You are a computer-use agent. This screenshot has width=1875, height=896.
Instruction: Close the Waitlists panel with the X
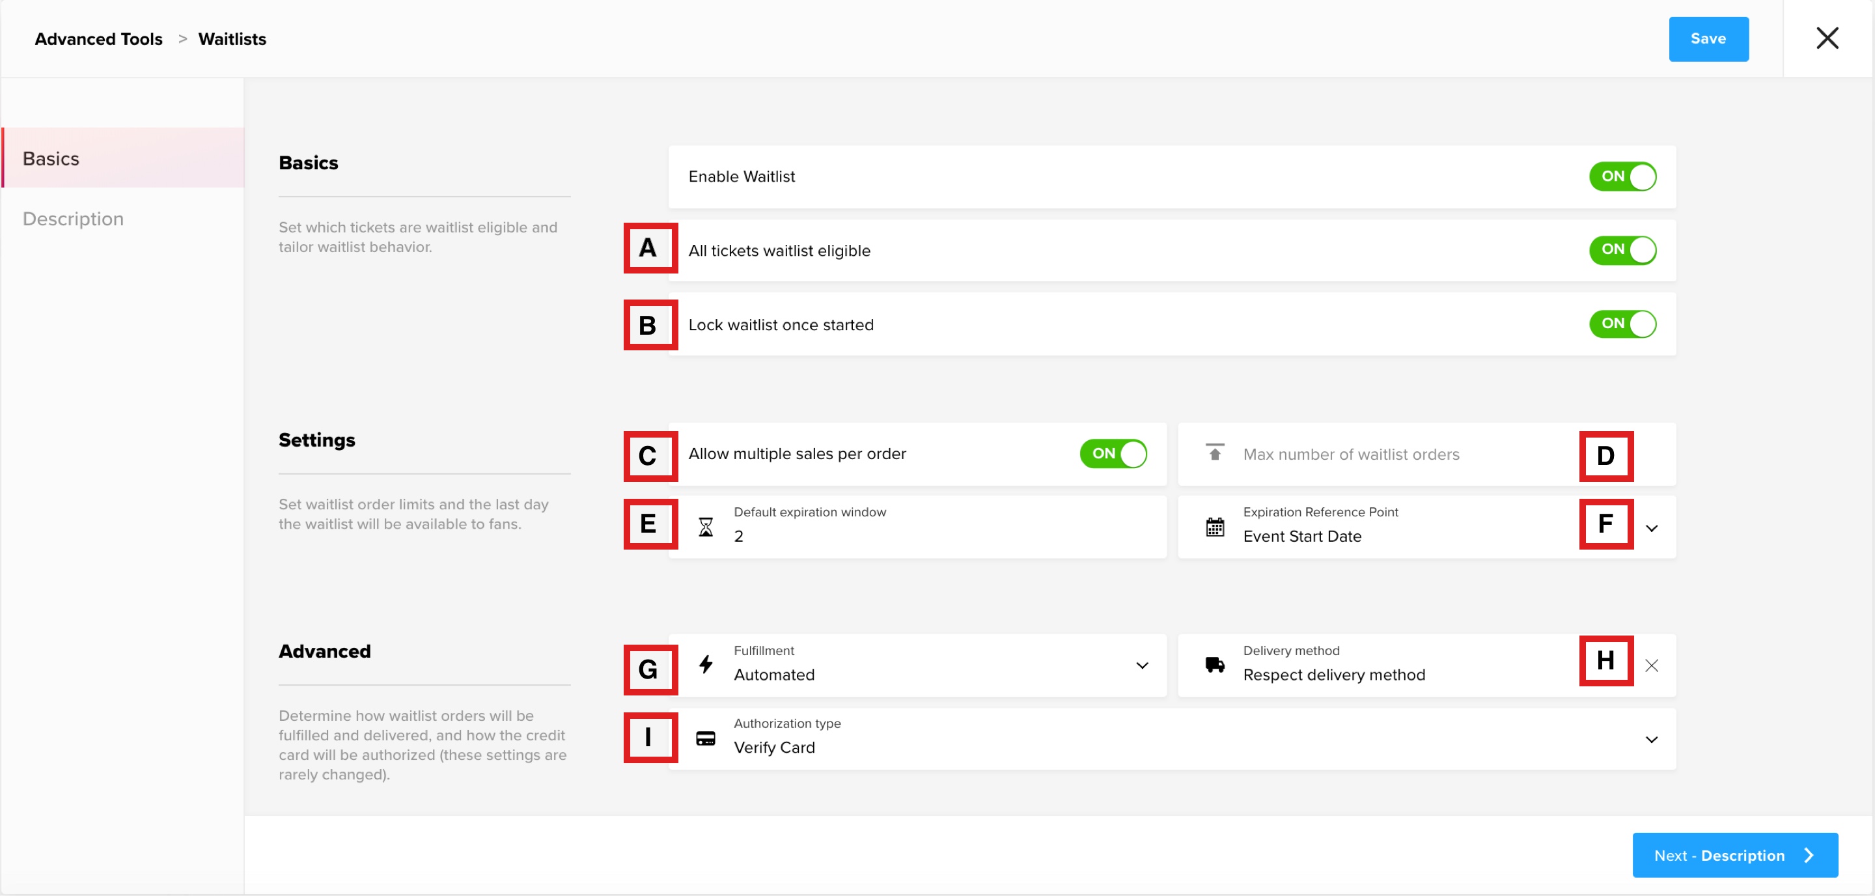(x=1827, y=38)
